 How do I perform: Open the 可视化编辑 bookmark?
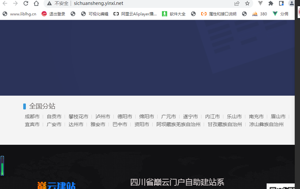coord(95,14)
